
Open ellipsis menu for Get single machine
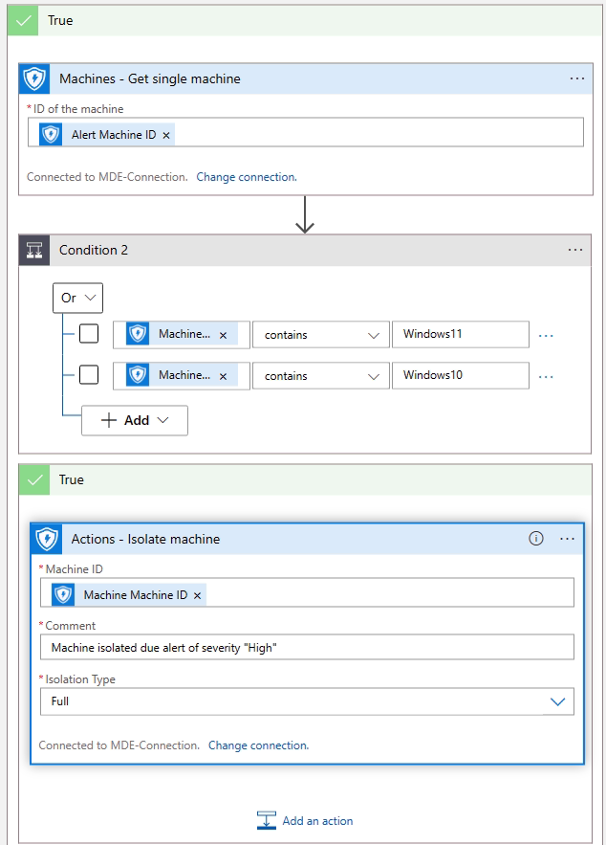(x=576, y=78)
